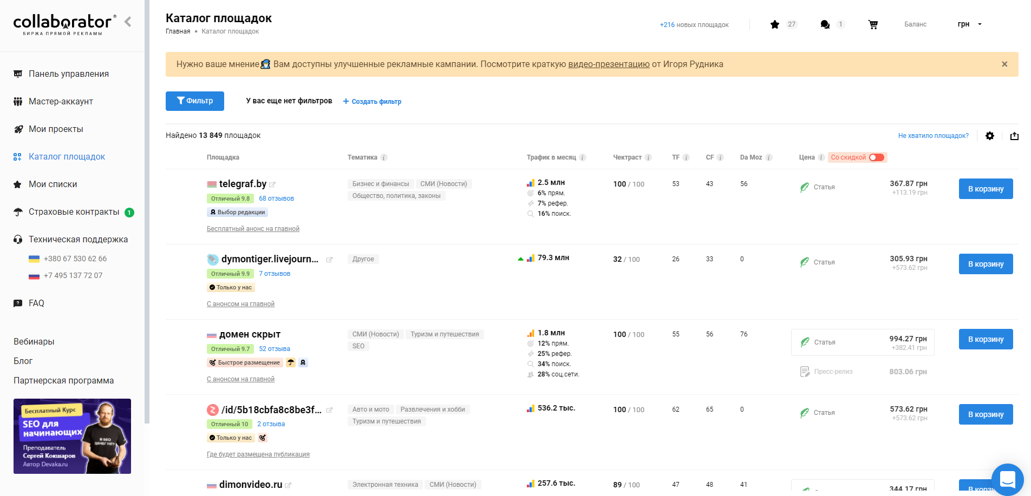Open the Фильтр filter panel

195,101
